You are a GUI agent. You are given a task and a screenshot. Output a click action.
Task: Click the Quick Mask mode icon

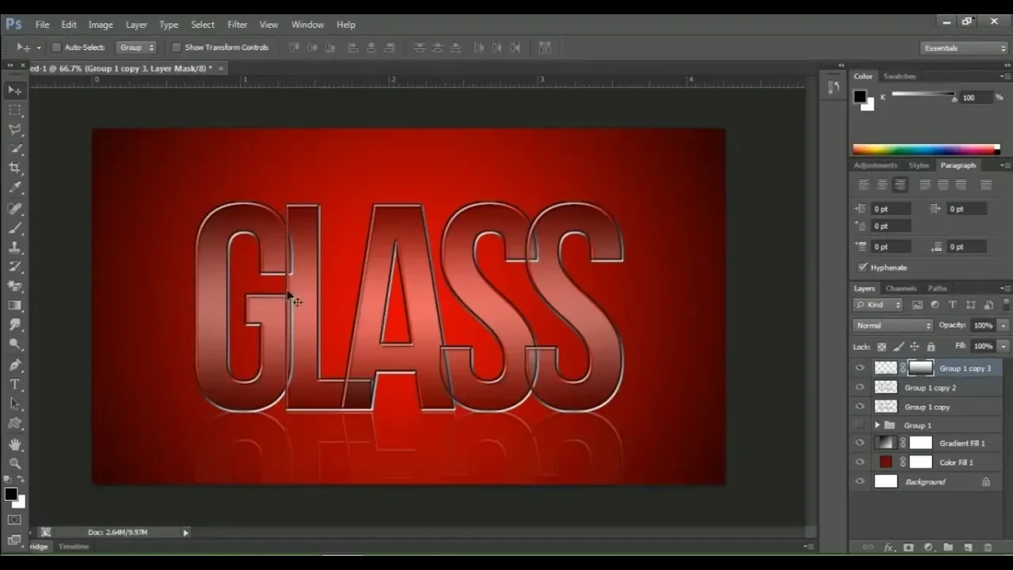14,520
